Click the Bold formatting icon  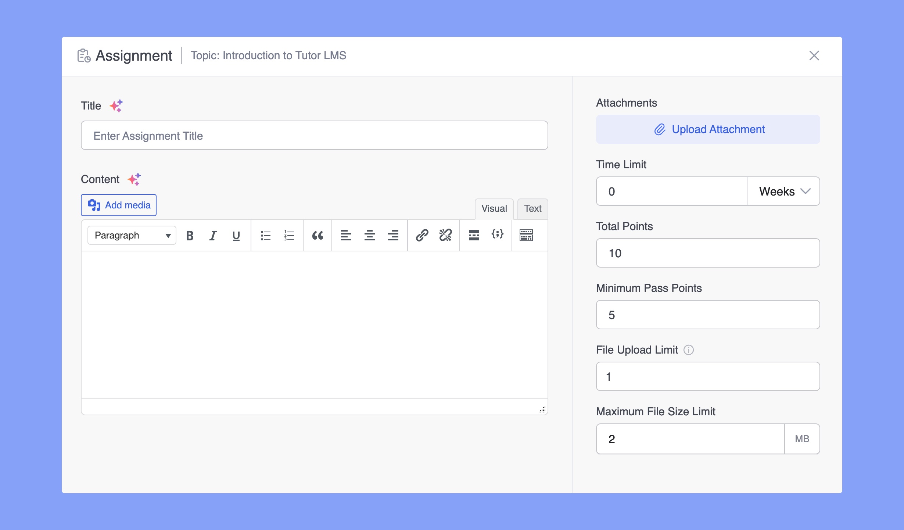[x=190, y=235]
